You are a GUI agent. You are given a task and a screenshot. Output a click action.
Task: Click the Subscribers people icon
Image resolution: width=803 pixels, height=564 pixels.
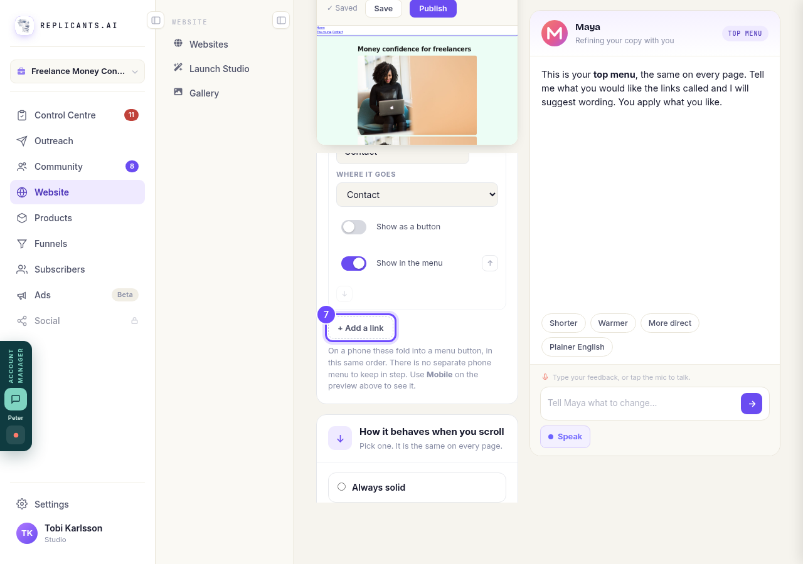pyautogui.click(x=22, y=269)
